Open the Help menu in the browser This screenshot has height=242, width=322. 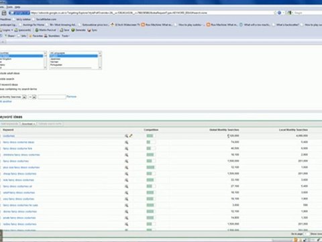tap(17, 7)
